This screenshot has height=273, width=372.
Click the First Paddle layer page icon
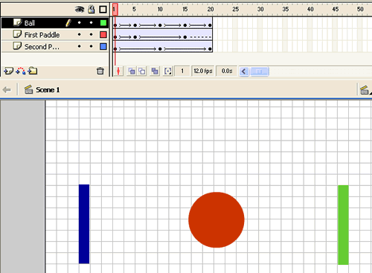tap(17, 34)
